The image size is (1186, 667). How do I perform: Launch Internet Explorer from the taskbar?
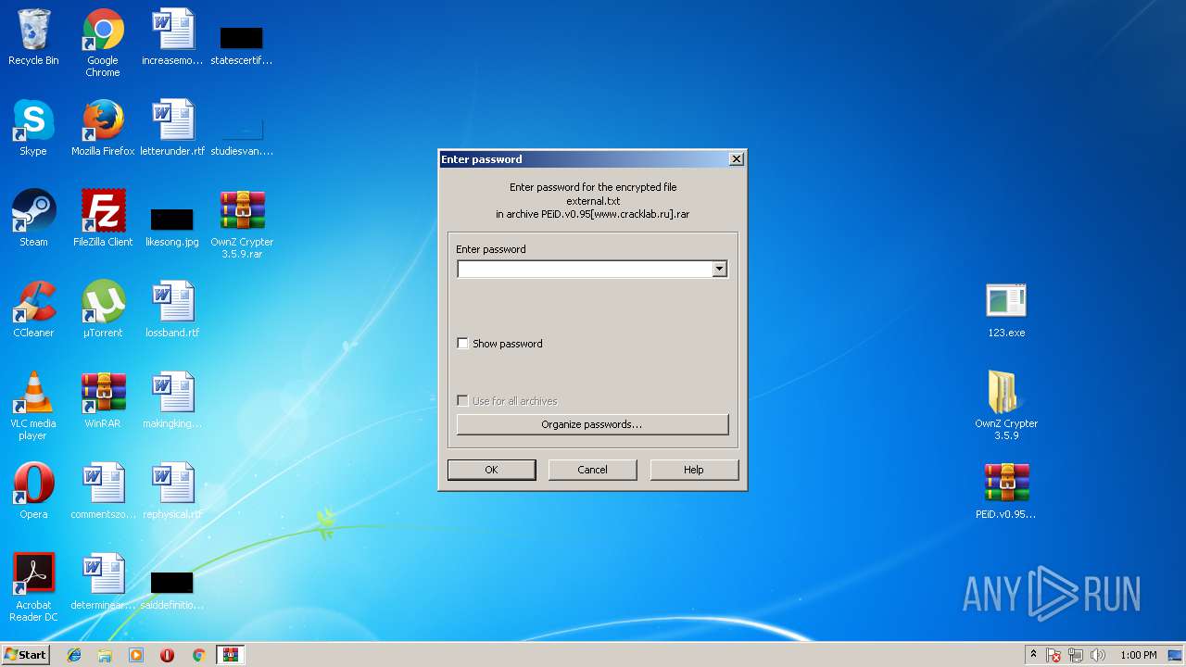[74, 655]
